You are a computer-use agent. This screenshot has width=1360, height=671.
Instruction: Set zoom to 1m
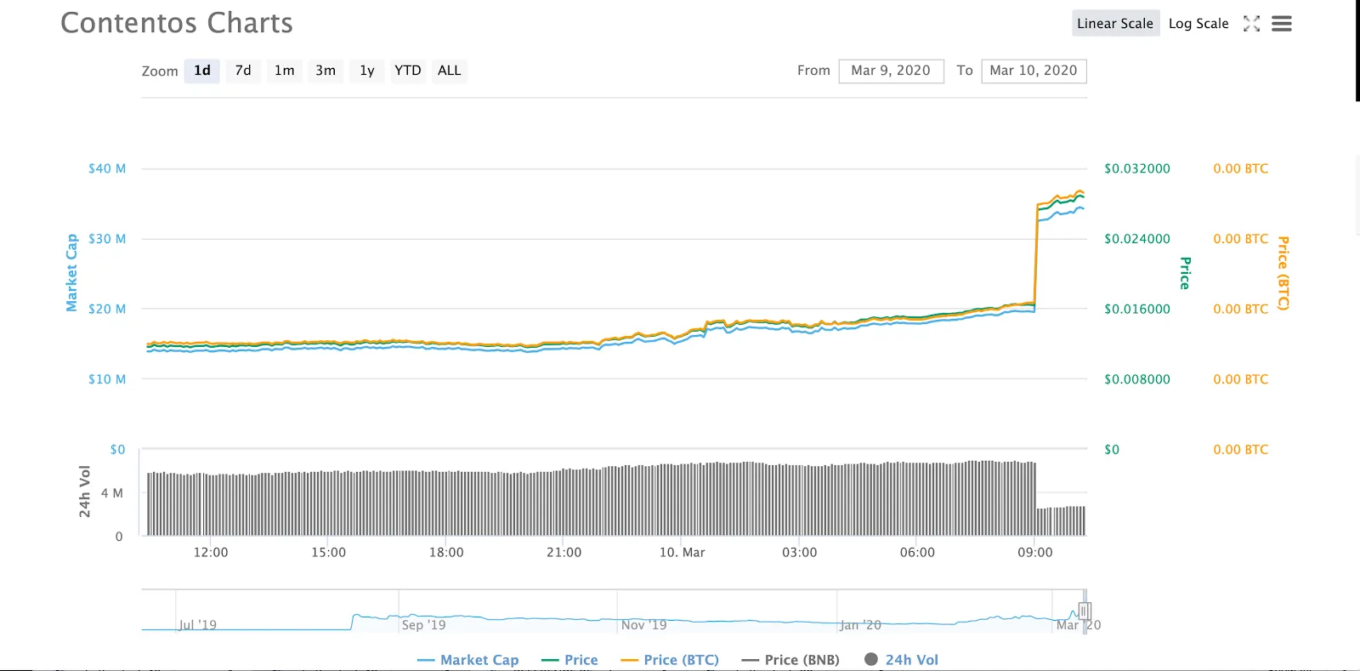(284, 71)
